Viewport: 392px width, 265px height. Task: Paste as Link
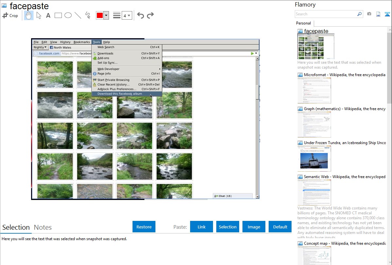(202, 227)
